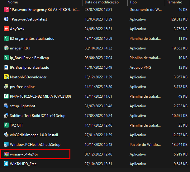Viewport: 190px width, 172px height.
Task: Click the size value 19.662 KB
Action: tap(180, 48)
